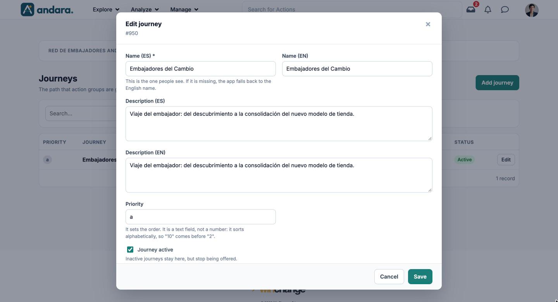This screenshot has height=302, width=558.
Task: Open the chat messages icon
Action: coord(505,10)
